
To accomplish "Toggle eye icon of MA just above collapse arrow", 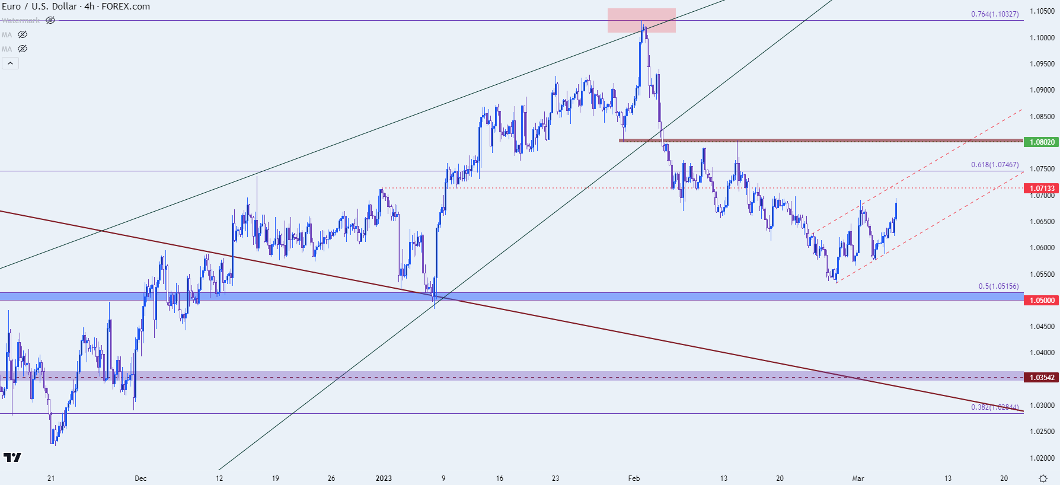I will [23, 49].
